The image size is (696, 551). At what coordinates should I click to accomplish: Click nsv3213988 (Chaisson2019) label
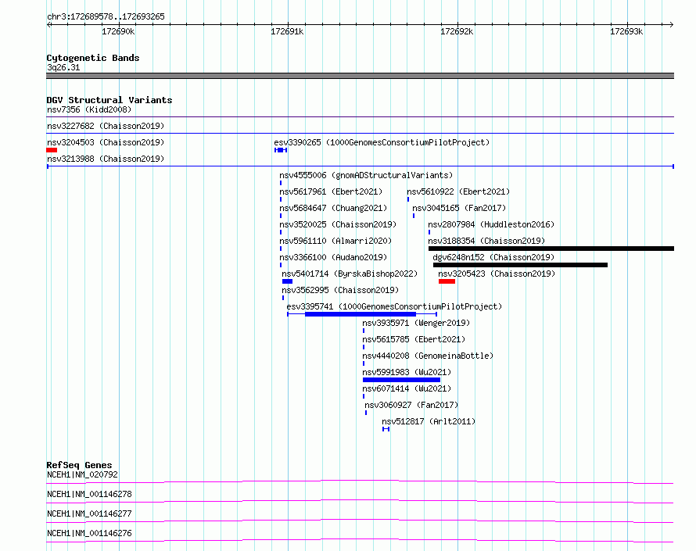click(x=106, y=159)
